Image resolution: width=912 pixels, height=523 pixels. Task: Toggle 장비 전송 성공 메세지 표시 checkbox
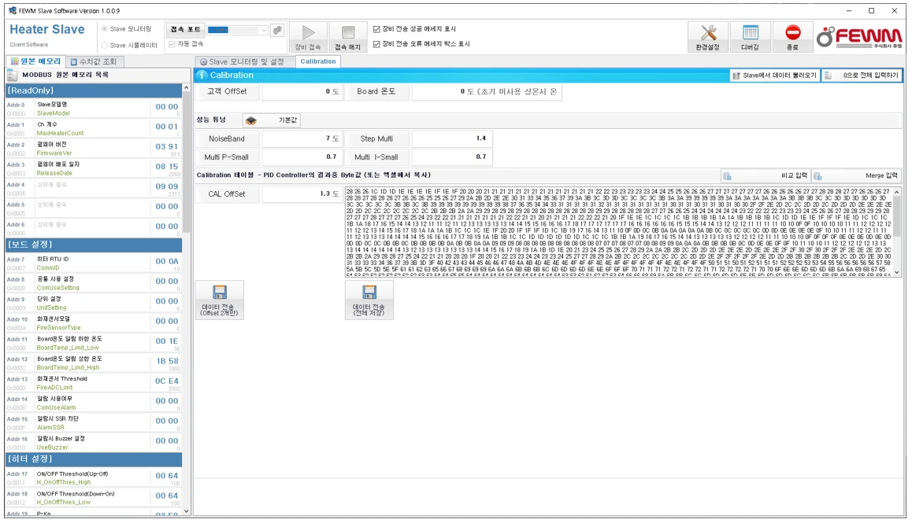point(376,28)
